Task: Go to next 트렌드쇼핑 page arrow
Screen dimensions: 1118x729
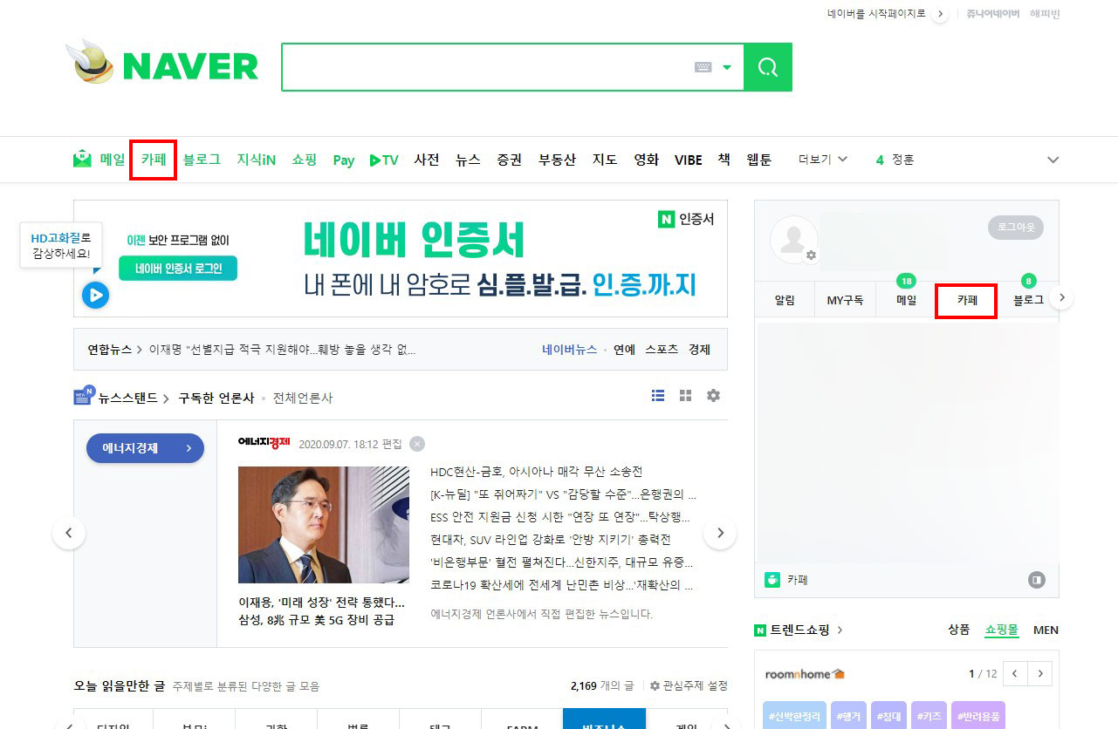Action: pyautogui.click(x=1039, y=673)
